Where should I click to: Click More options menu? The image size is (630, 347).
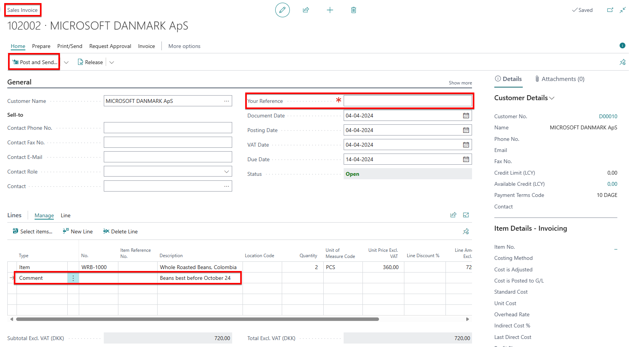click(x=184, y=46)
